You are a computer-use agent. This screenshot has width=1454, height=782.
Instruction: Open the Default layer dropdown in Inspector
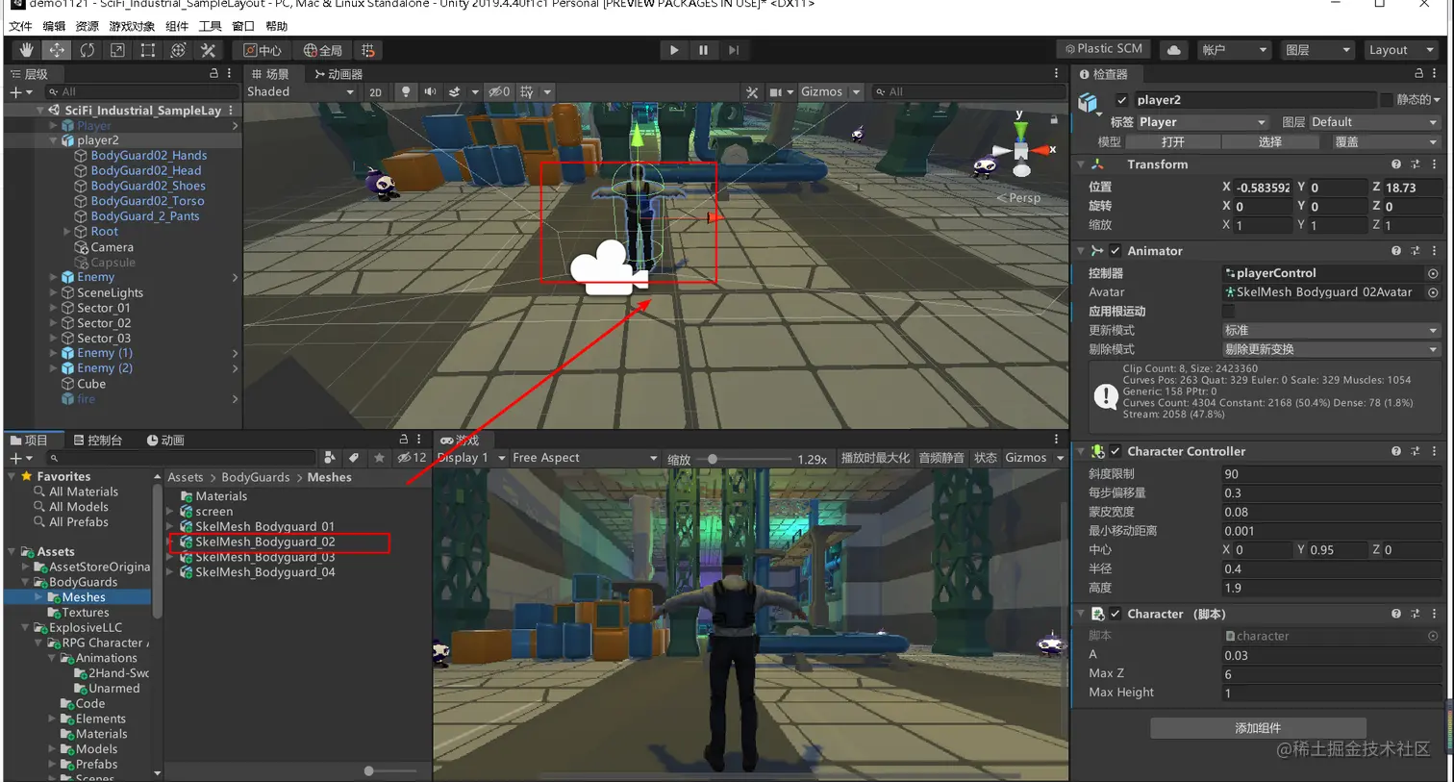[1374, 122]
